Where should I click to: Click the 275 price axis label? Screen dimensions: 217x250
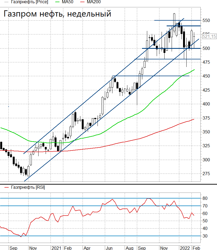206,174
